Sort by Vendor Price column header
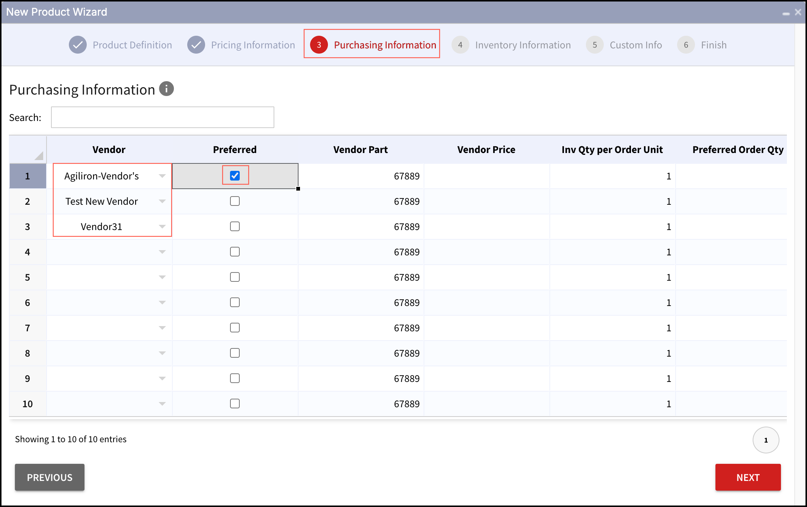This screenshot has height=507, width=807. 487,150
